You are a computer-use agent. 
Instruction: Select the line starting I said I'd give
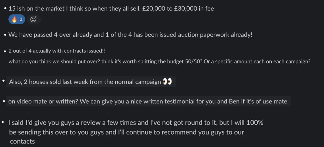coord(136,123)
